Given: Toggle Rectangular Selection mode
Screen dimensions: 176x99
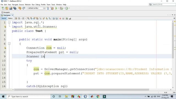Looking at the screenshot, I should (40, 18).
